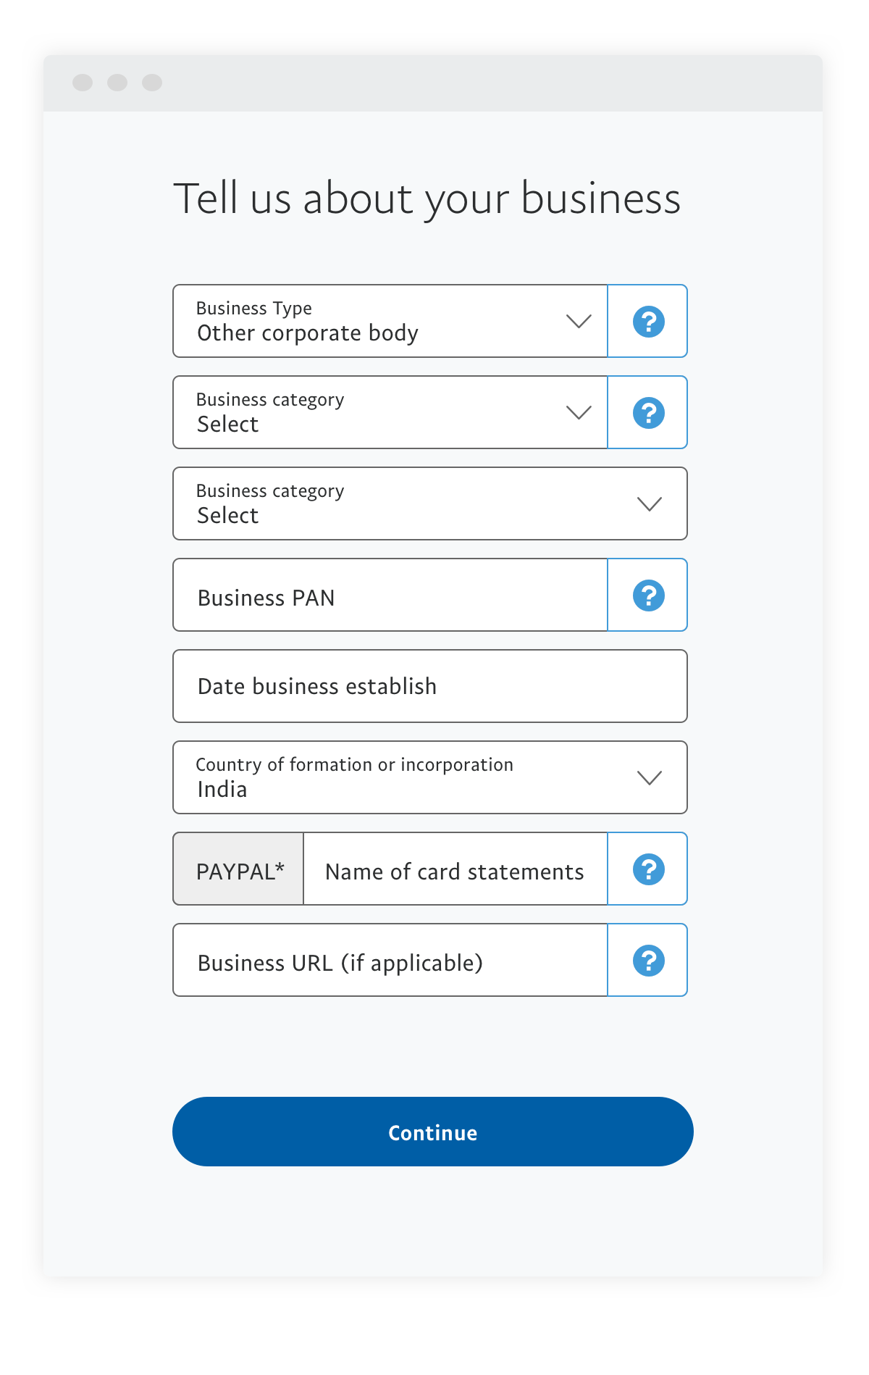
Task: Expand the Business Type dropdown chevron
Action: coord(579,321)
